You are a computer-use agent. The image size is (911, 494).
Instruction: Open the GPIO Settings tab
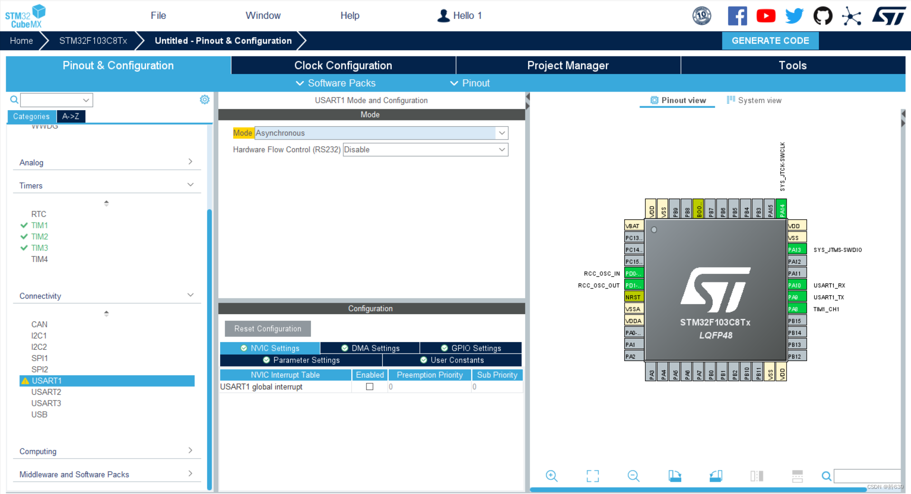[471, 348]
